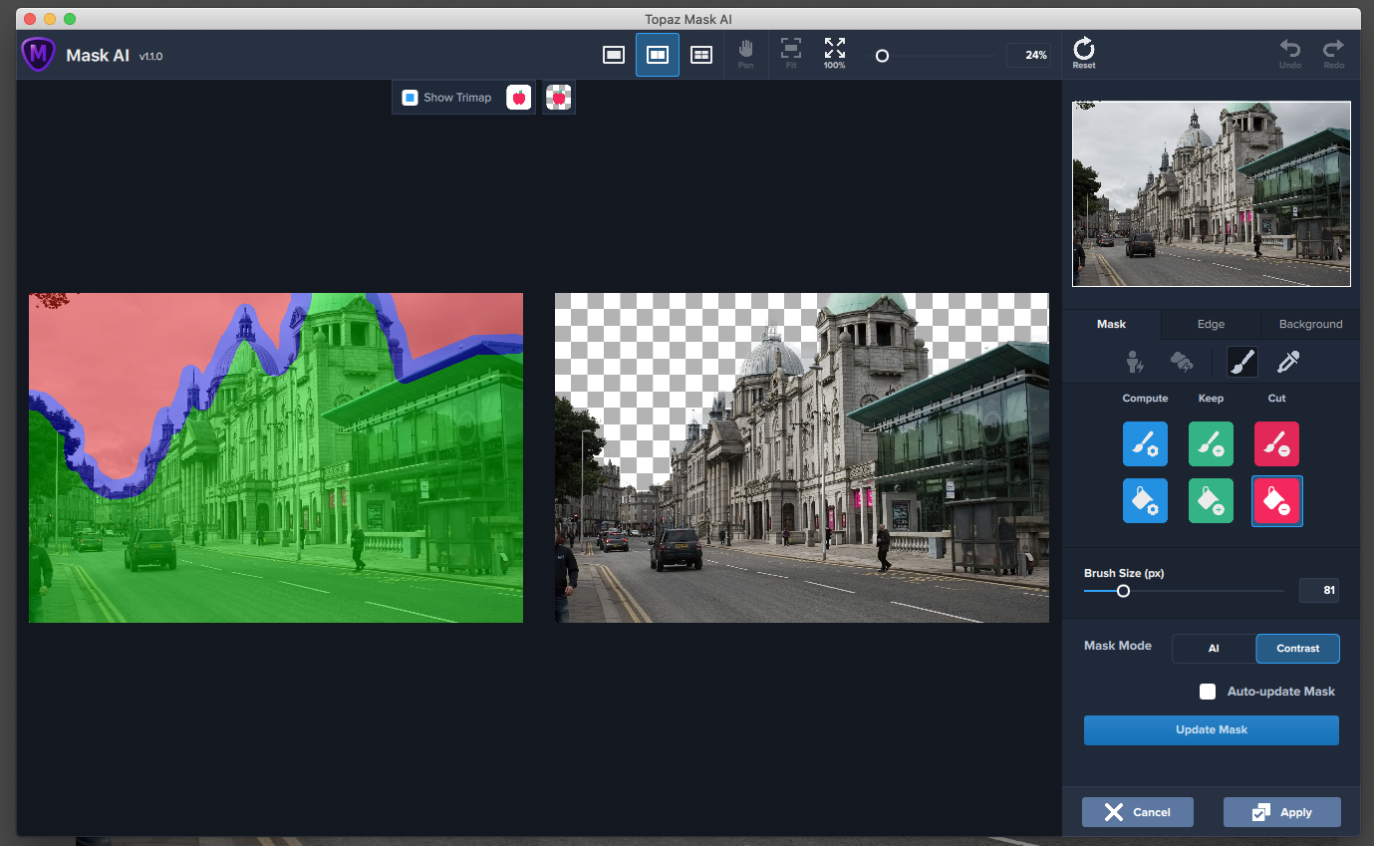Activate the Pan hand tool
This screenshot has width=1374, height=846.
[x=746, y=55]
